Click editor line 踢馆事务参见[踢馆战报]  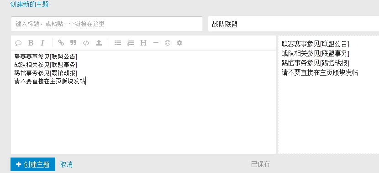tap(46, 73)
